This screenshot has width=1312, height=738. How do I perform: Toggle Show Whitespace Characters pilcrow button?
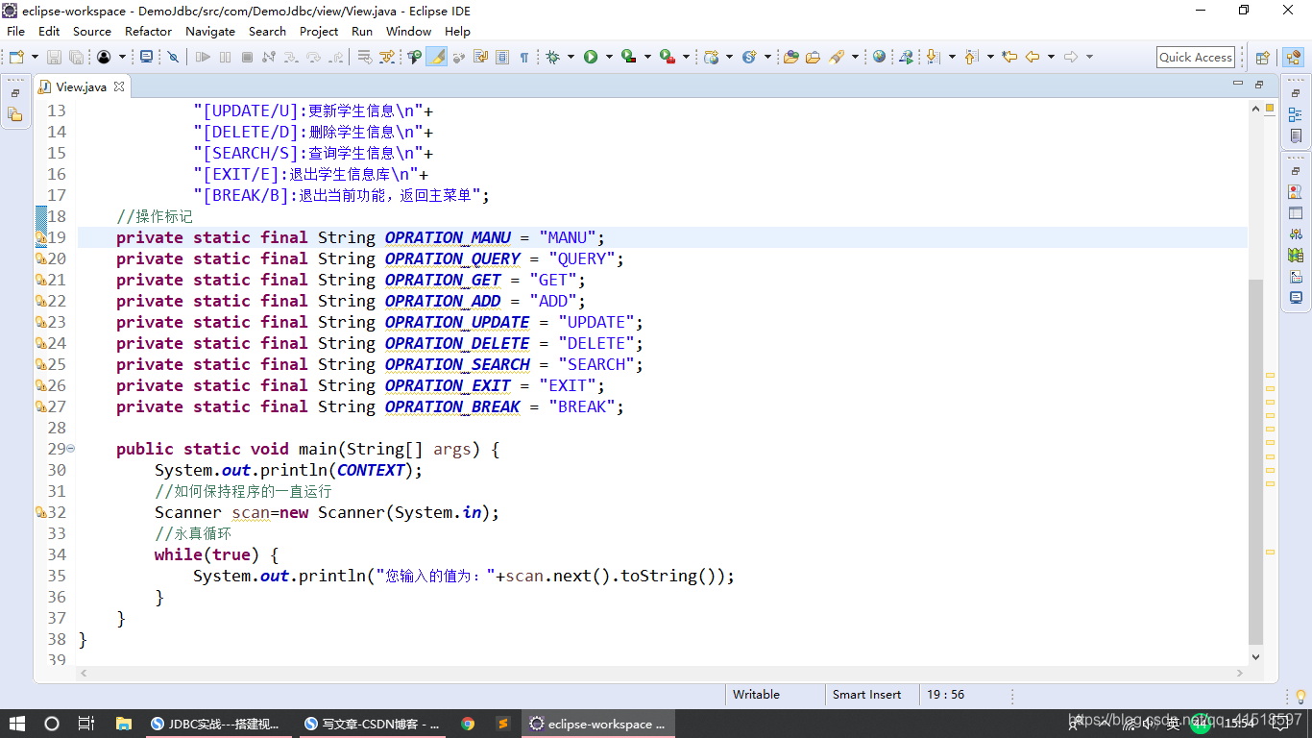pos(523,58)
